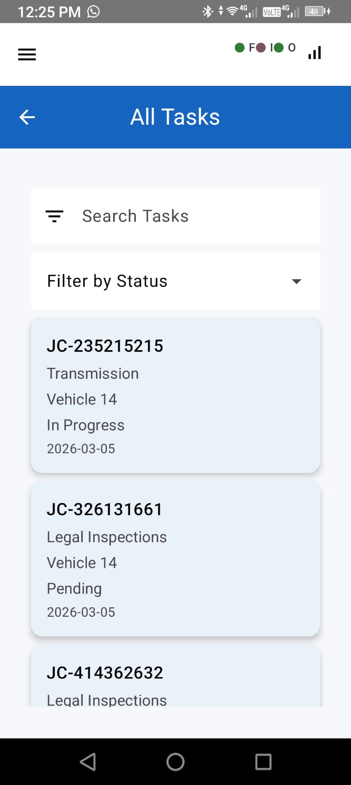
Task: Tap the signal bars icon in app header
Action: point(315,52)
